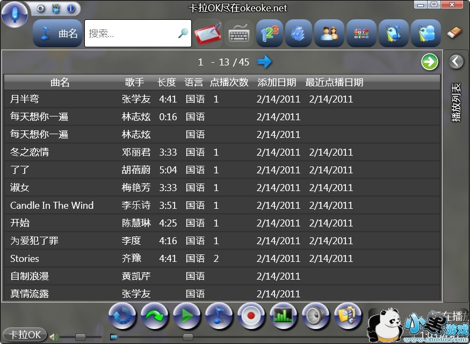This screenshot has height=344, width=470.
Task: Browse songs by music sheets icon
Action: (x=298, y=33)
